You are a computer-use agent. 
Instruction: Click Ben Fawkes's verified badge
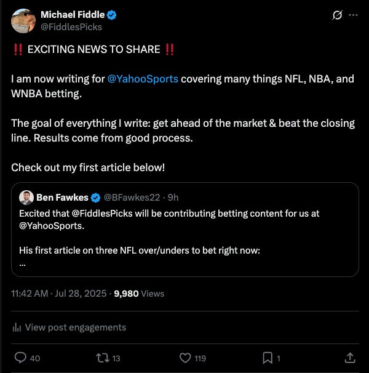coord(96,198)
